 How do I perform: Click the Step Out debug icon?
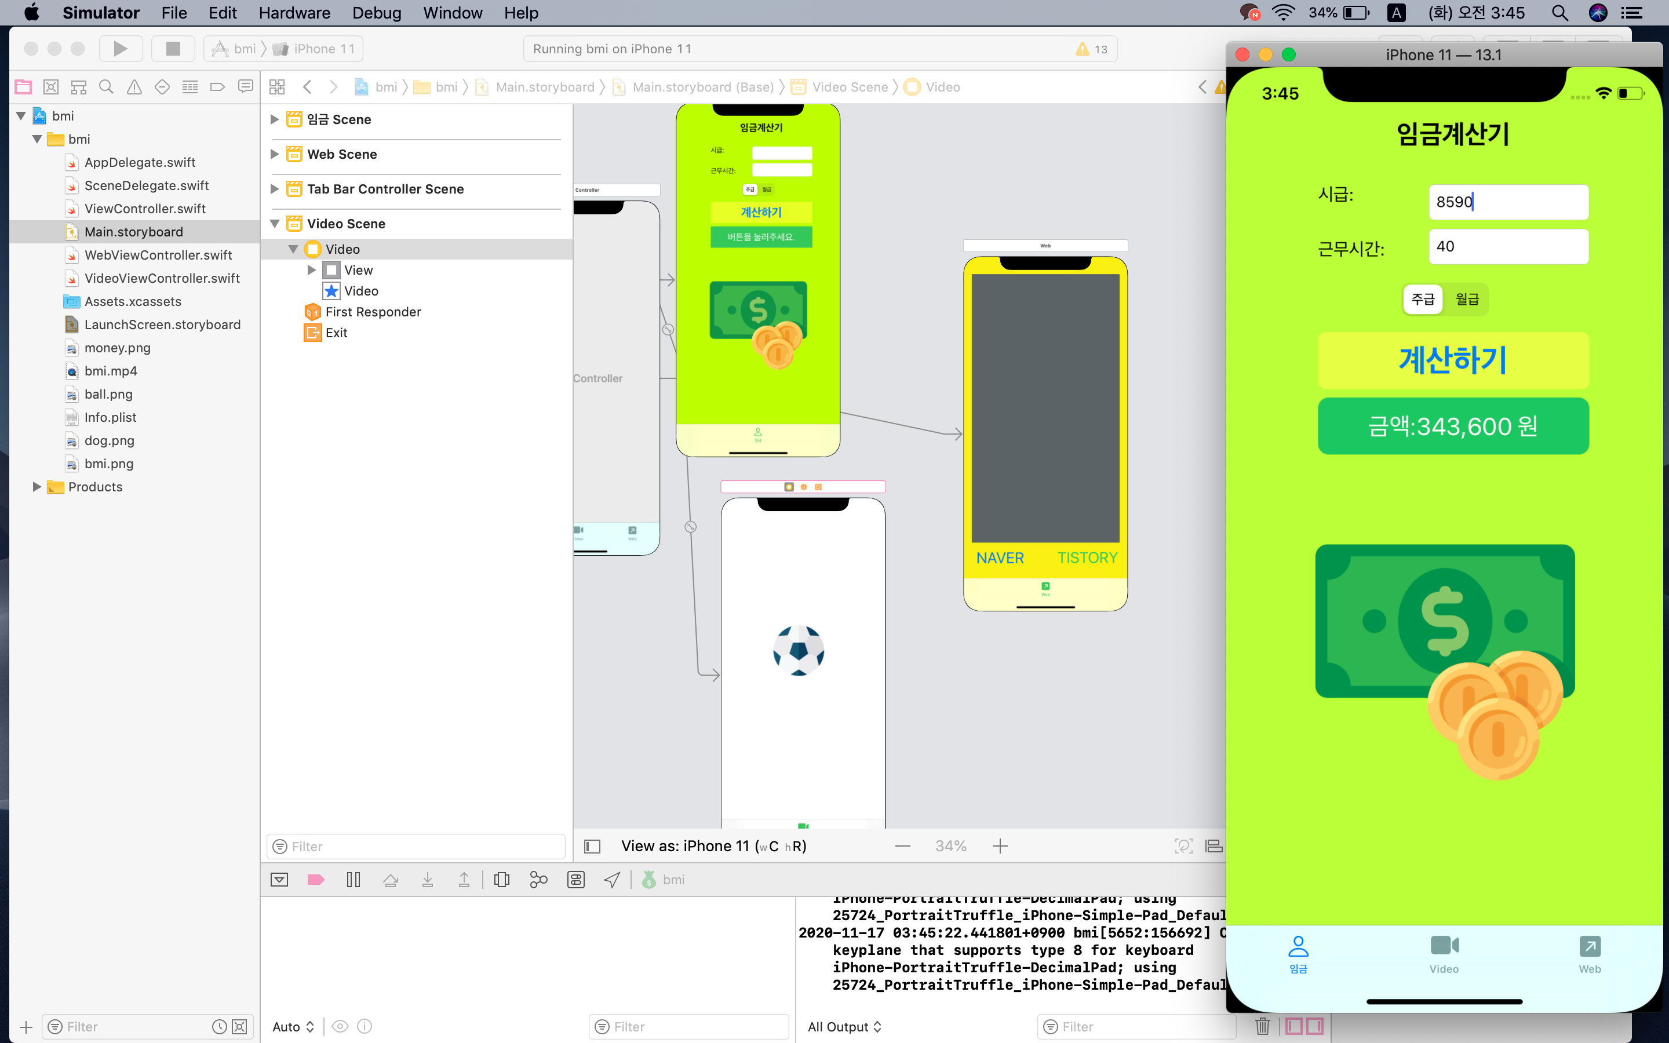pyautogui.click(x=464, y=880)
